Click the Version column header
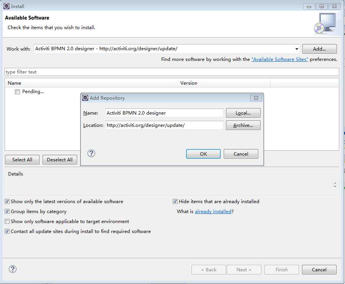 (224, 83)
